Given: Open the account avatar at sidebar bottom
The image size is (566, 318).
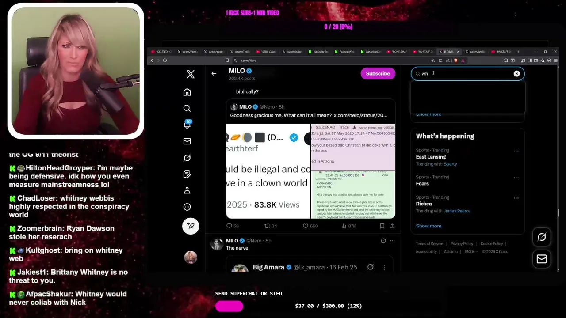Looking at the screenshot, I should click(x=191, y=257).
